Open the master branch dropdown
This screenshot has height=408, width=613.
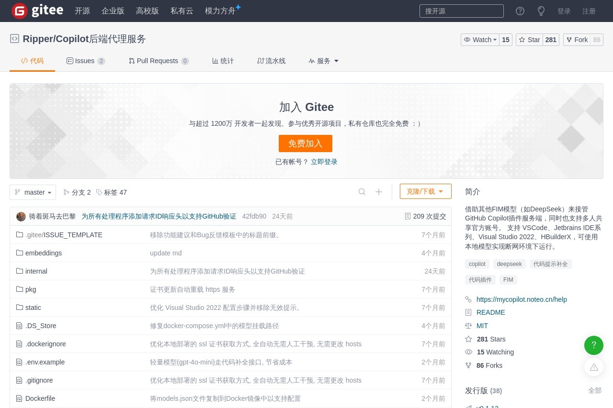coord(33,192)
